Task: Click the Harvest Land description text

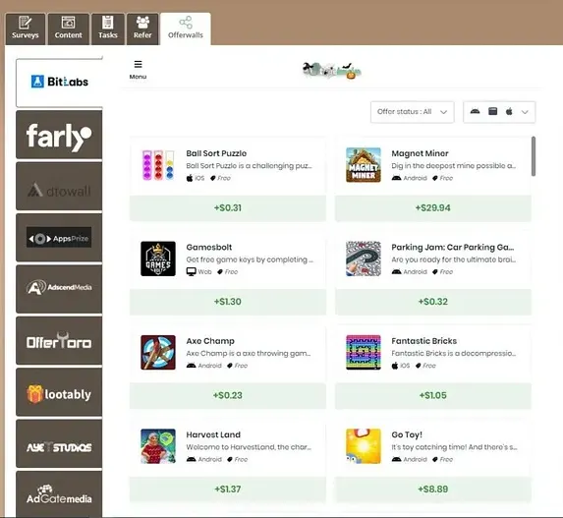Action: pos(249,447)
